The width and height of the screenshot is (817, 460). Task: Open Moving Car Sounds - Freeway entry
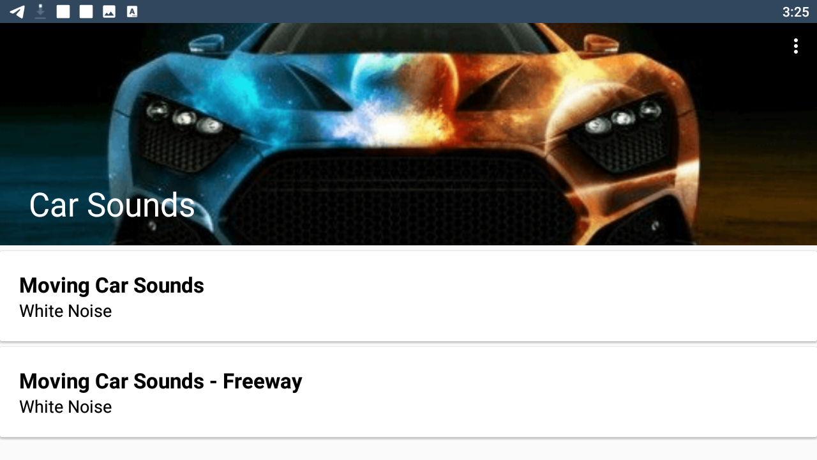pyautogui.click(x=408, y=392)
